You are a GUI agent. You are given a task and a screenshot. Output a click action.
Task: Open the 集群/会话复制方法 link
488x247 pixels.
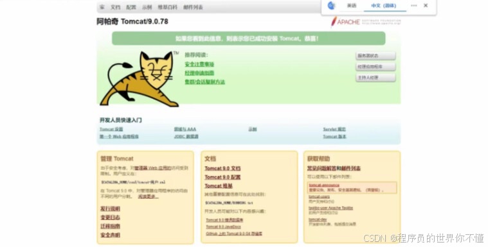pos(205,81)
